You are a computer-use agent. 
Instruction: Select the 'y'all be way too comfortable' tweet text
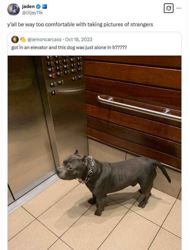[x=80, y=25]
